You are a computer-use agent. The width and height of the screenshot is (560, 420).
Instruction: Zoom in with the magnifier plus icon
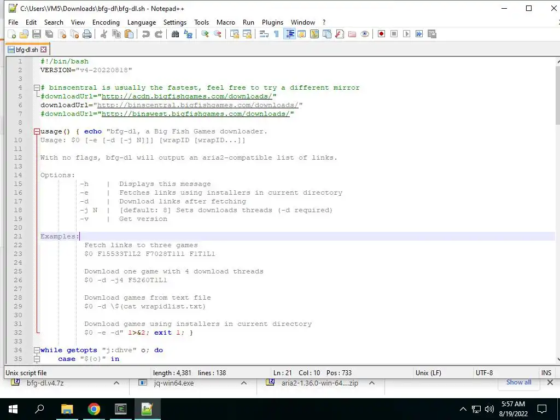coord(205,34)
